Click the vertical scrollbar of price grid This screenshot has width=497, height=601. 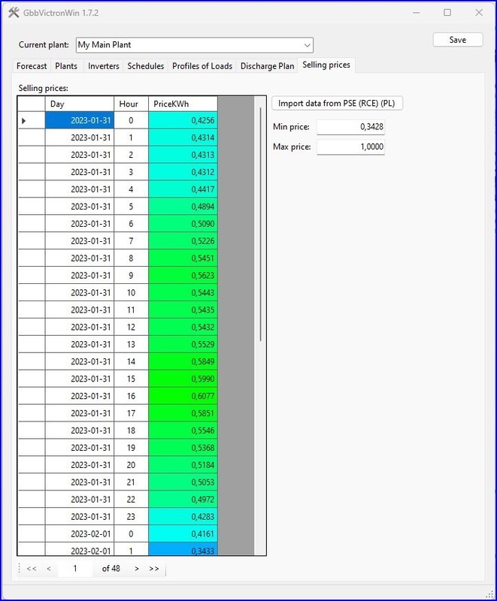[x=261, y=225]
